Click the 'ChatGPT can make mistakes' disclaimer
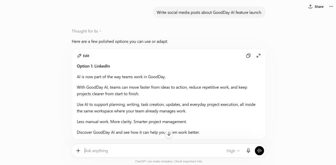Image resolution: width=336 pixels, height=165 pixels. [169, 161]
